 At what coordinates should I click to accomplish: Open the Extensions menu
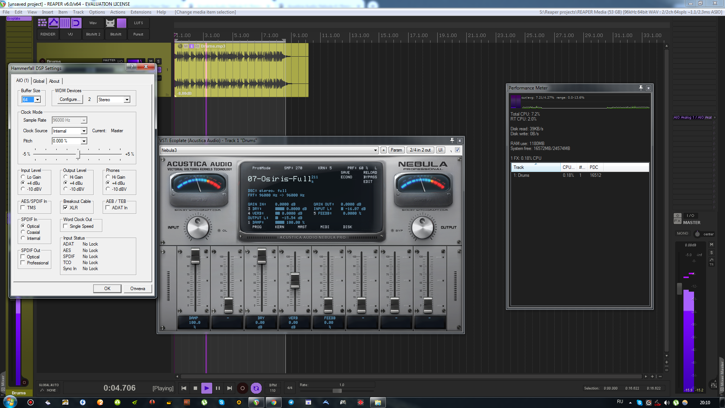[x=141, y=12]
